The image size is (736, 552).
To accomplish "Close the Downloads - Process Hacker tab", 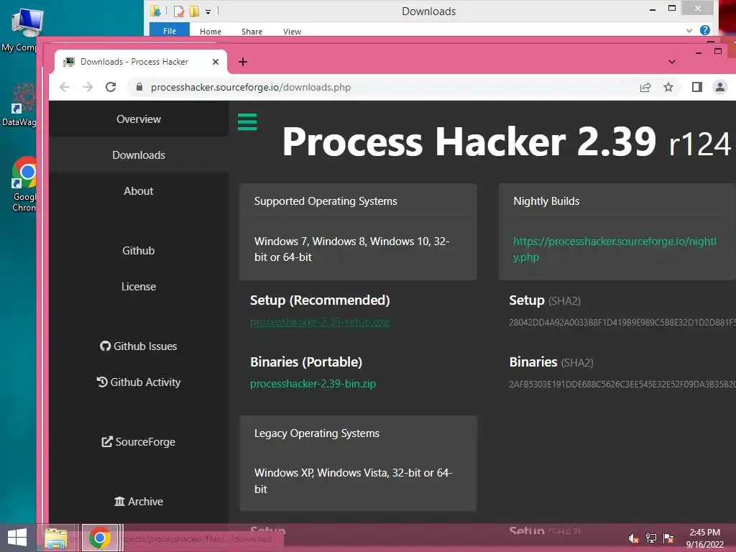I will tap(216, 62).
